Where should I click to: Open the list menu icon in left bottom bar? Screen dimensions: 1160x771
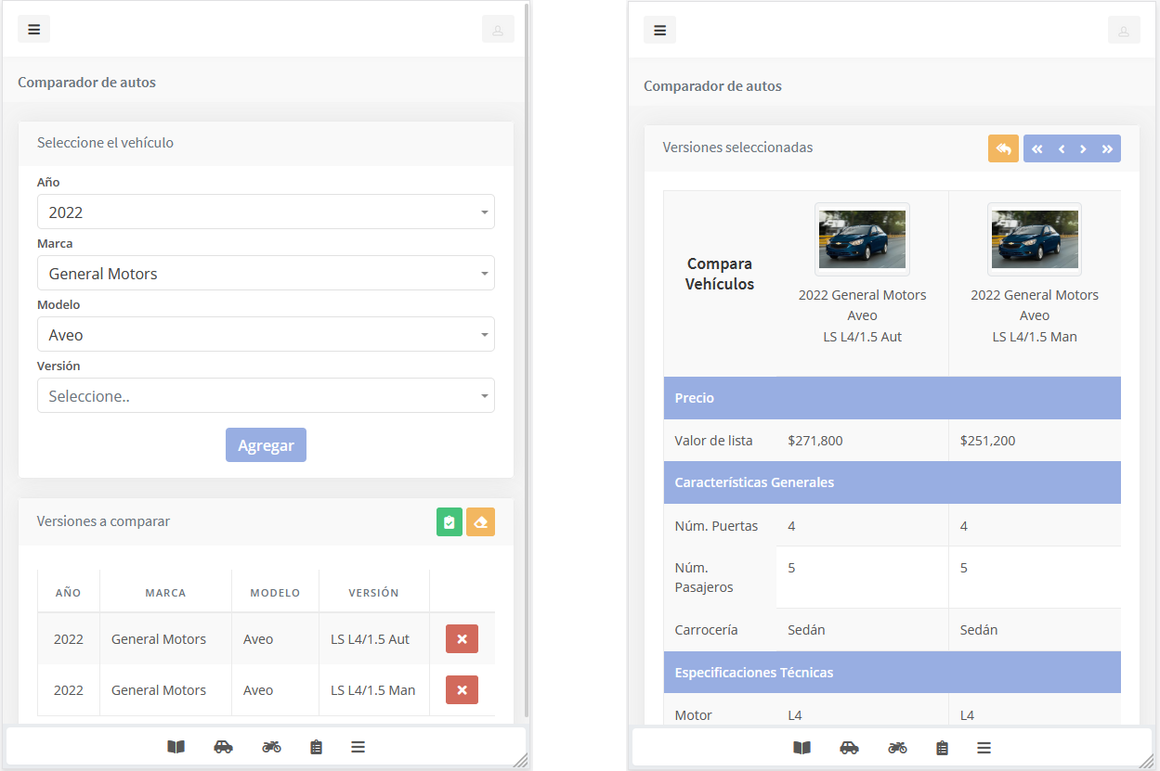[358, 747]
